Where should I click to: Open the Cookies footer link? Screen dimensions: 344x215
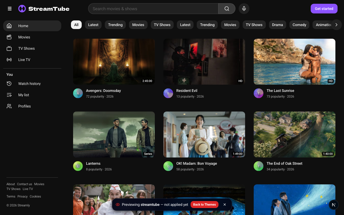pos(35,196)
